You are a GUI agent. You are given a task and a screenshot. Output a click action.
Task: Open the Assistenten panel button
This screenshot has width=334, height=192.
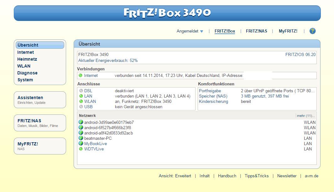[40, 100]
